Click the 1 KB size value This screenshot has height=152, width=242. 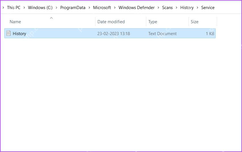(x=210, y=34)
